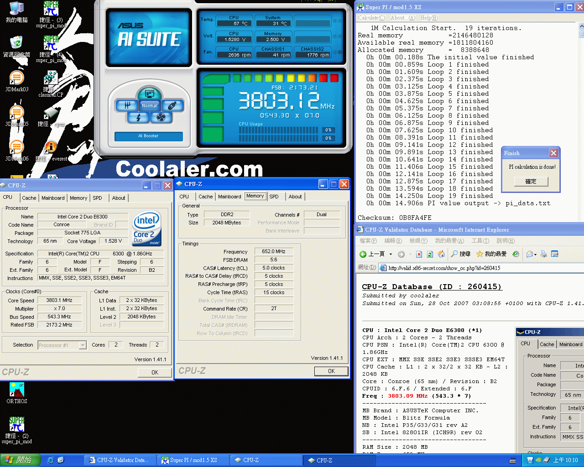The image size is (584, 467).
Task: Close the Finish dialog
Action: (553, 153)
